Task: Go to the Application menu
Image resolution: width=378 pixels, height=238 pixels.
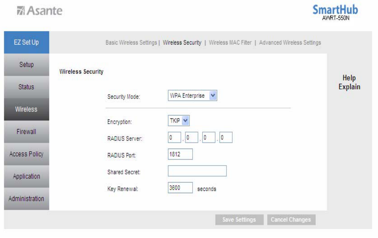Action: pyautogui.click(x=26, y=176)
